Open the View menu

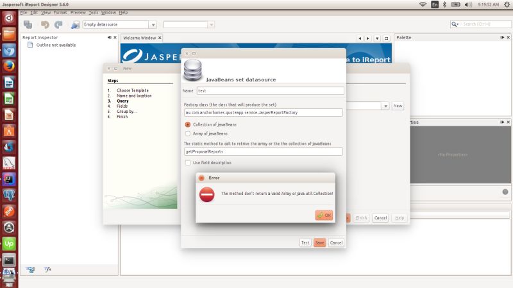click(46, 12)
